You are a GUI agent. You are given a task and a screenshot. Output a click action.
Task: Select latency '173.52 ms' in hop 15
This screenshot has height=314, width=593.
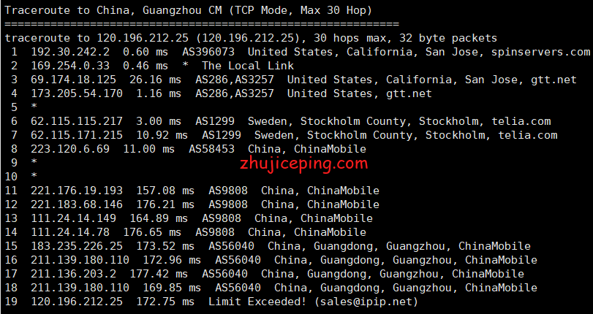[165, 246]
